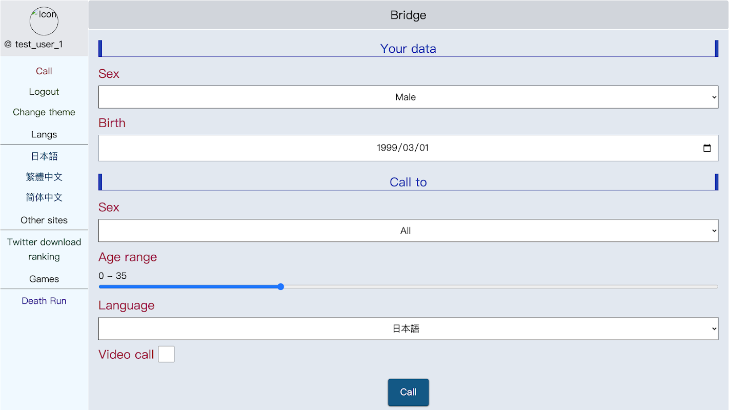Click the user profile icon

pyautogui.click(x=44, y=21)
